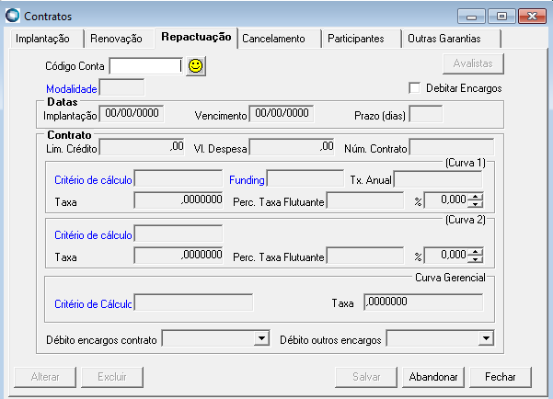The width and height of the screenshot is (553, 399).
Task: Click the Prazo (dias) field
Action: tap(426, 114)
